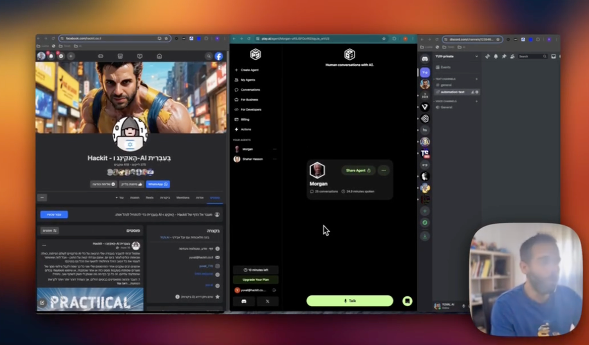
Task: Collapse the TEXT CHANNELS category
Action: (x=445, y=79)
